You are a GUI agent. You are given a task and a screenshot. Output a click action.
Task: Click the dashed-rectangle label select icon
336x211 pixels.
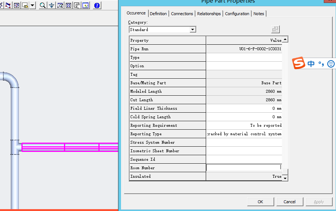click(25, 5)
